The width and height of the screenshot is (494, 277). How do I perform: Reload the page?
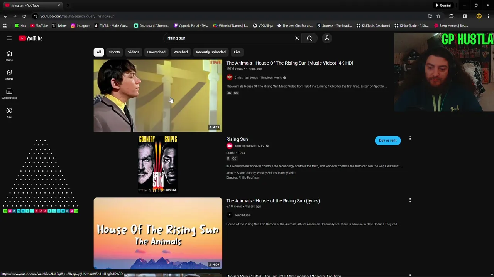tap(24, 16)
